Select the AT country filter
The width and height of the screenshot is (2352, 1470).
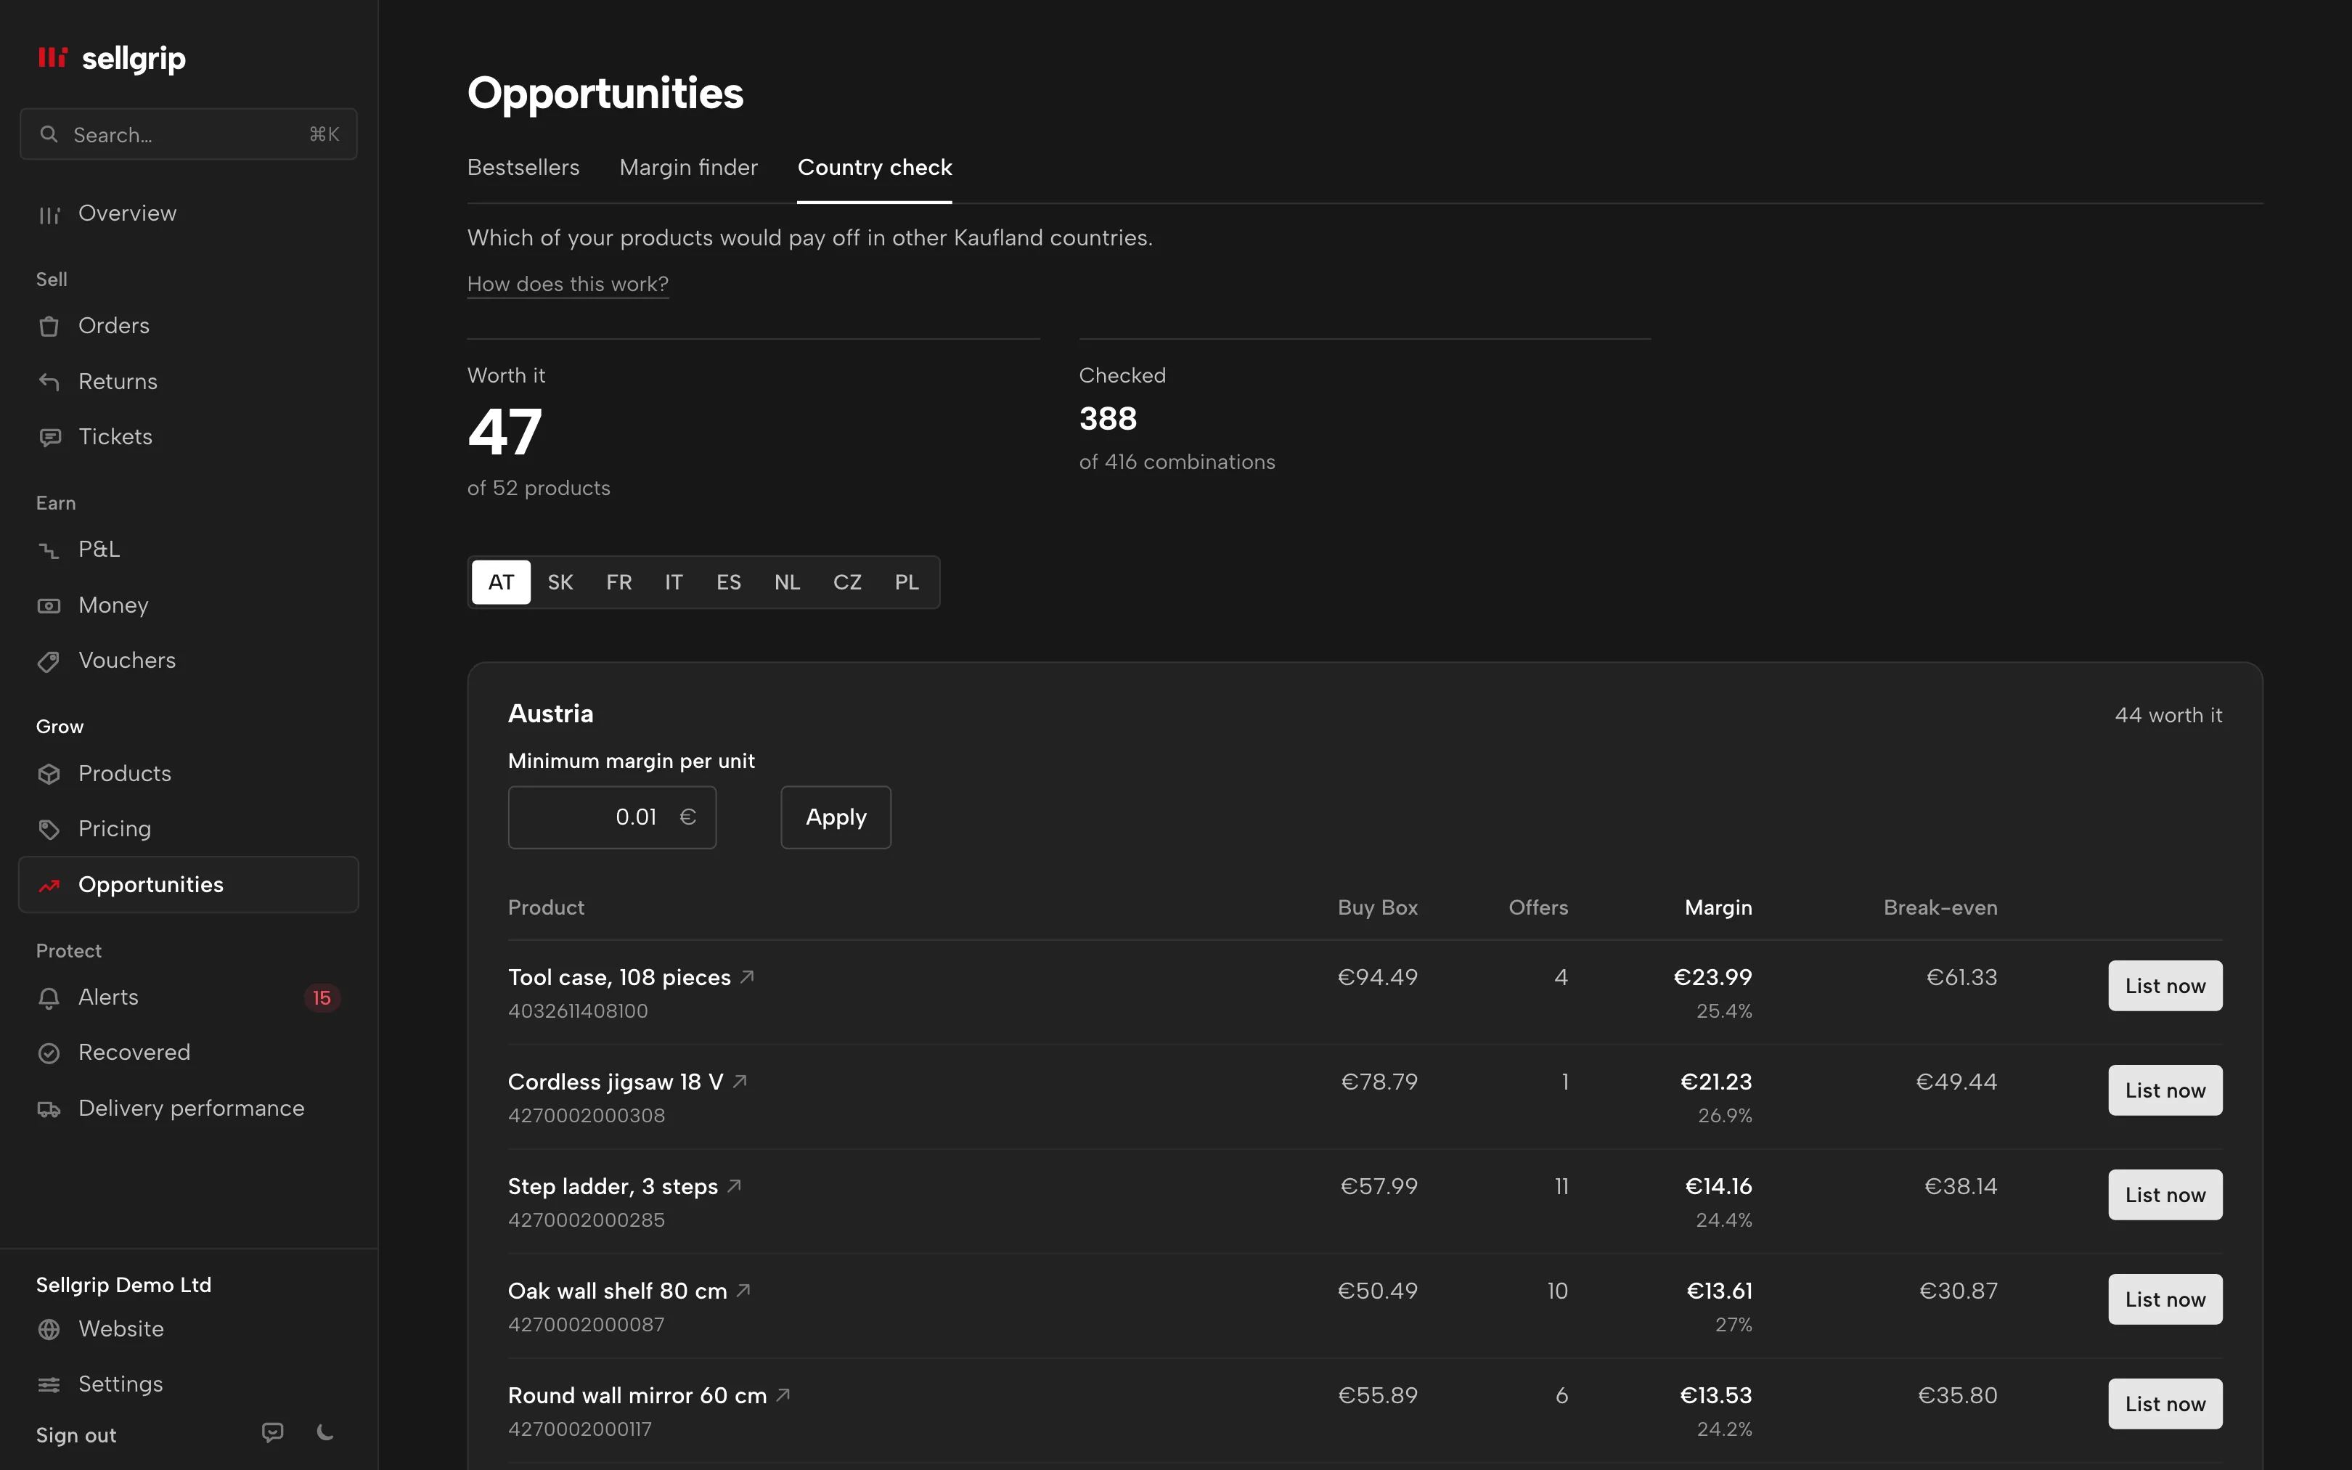502,582
